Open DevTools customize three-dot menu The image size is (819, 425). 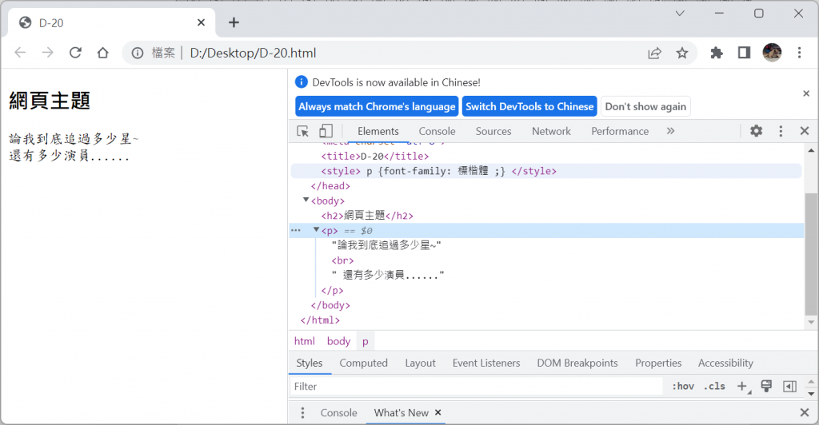pos(781,131)
